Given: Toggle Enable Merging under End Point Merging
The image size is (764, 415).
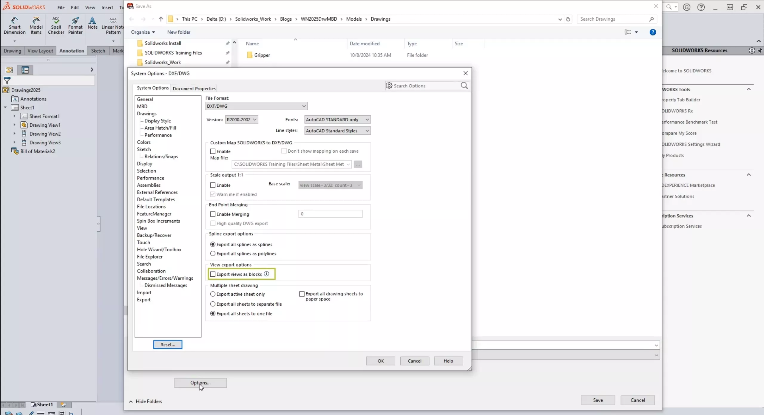Looking at the screenshot, I should click(x=213, y=214).
